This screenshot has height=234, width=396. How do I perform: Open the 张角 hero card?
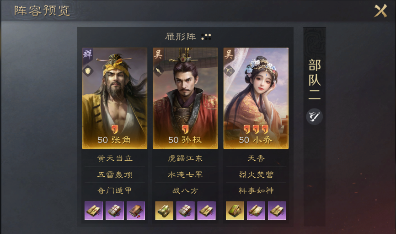pyautogui.click(x=115, y=98)
